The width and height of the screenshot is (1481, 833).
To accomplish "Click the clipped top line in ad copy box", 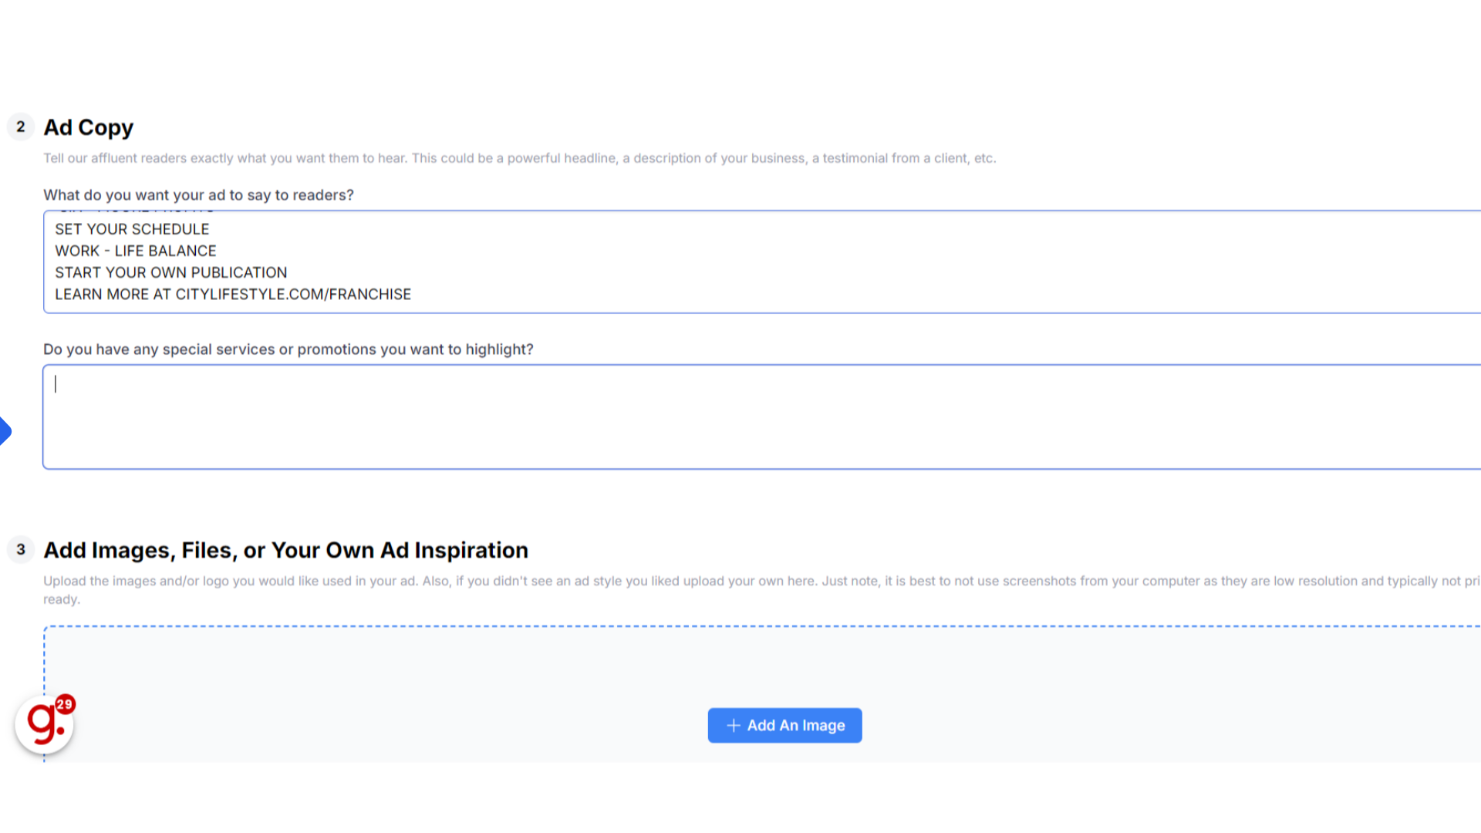I will point(135,213).
